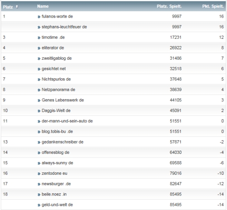The width and height of the screenshot is (227, 210).
Task: Open the Netzpanorama de link
Action: click(x=59, y=90)
